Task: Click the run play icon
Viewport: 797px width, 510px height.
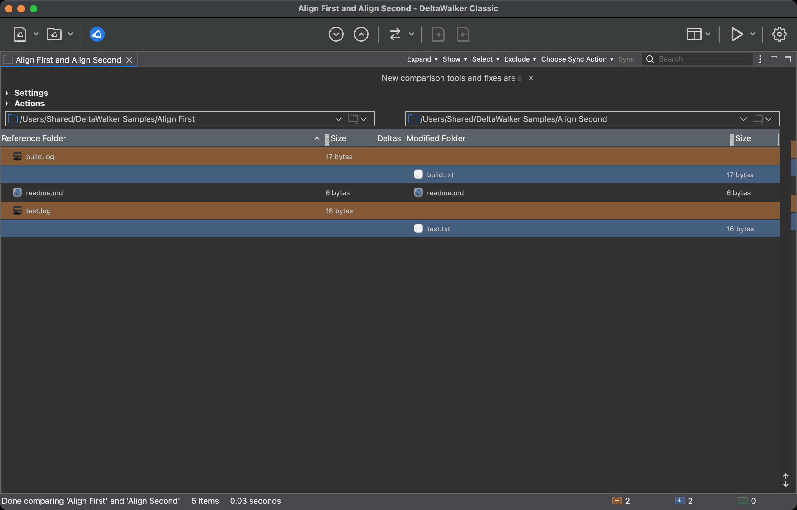Action: click(x=737, y=34)
